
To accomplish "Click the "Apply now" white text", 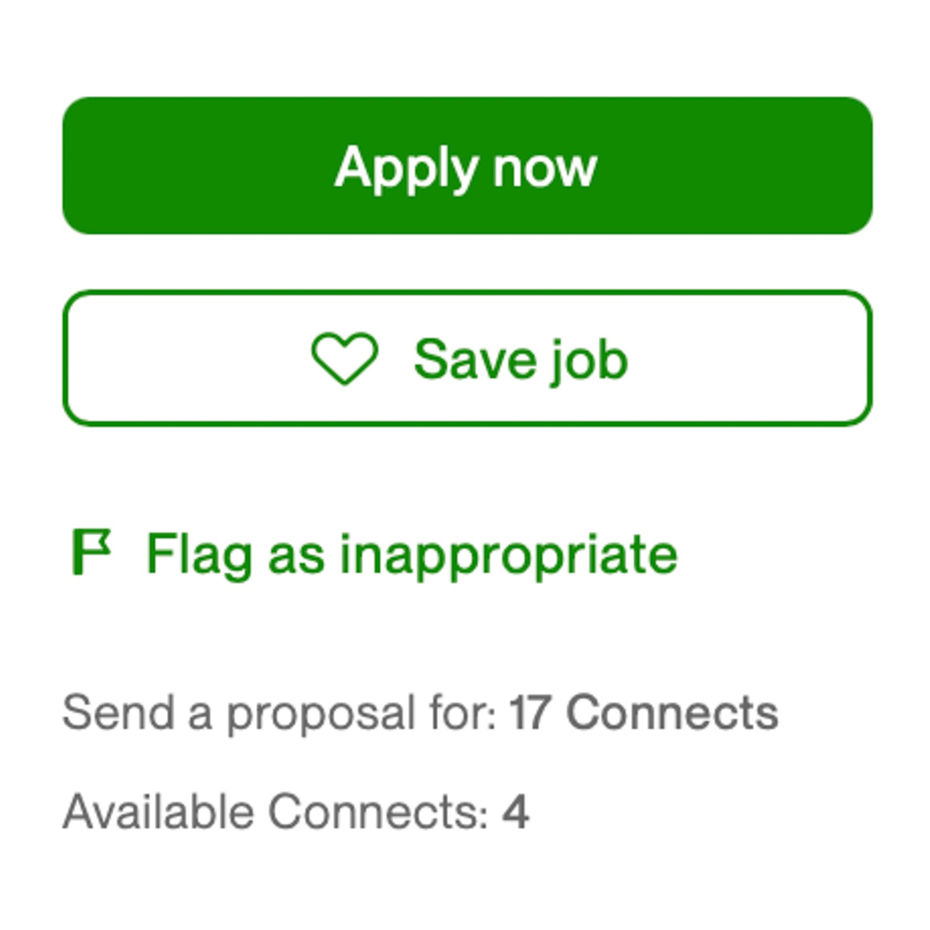I will click(x=465, y=168).
